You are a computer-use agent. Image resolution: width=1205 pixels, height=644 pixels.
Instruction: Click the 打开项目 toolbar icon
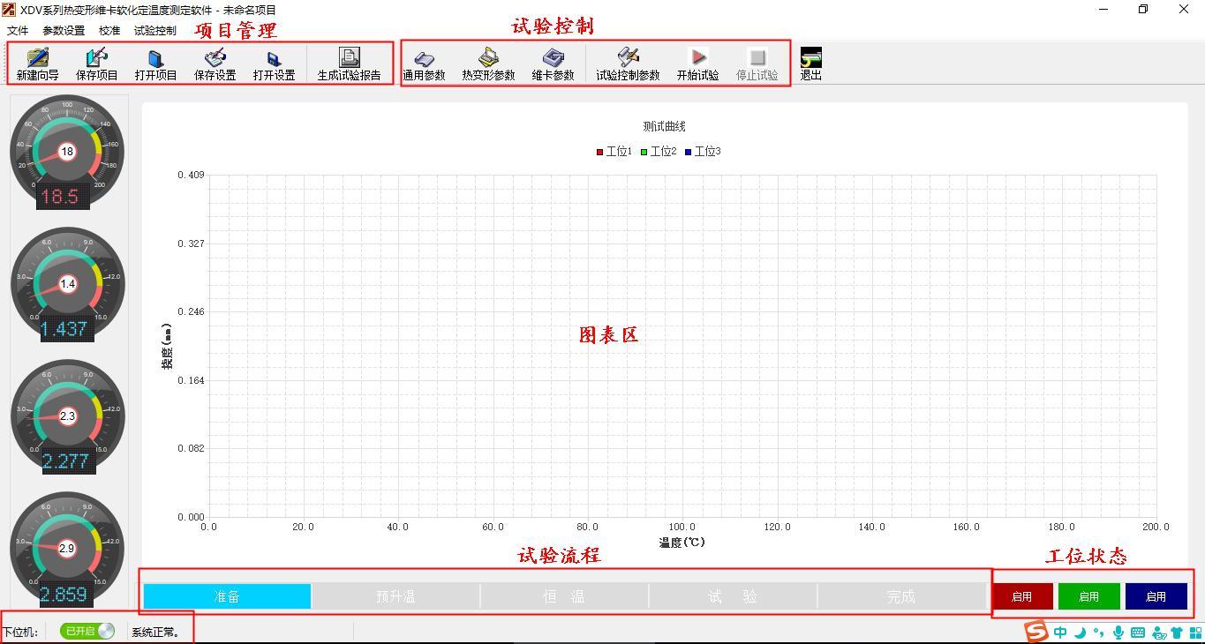(155, 64)
